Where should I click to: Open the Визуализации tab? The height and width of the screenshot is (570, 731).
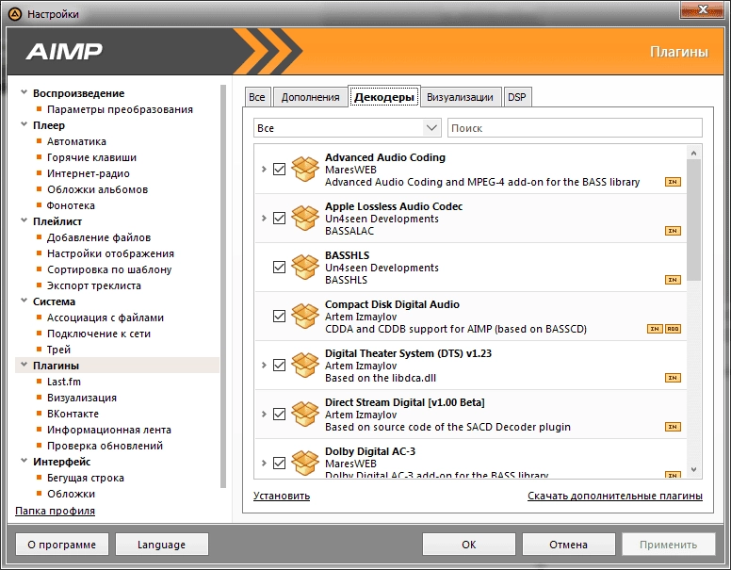pos(460,97)
